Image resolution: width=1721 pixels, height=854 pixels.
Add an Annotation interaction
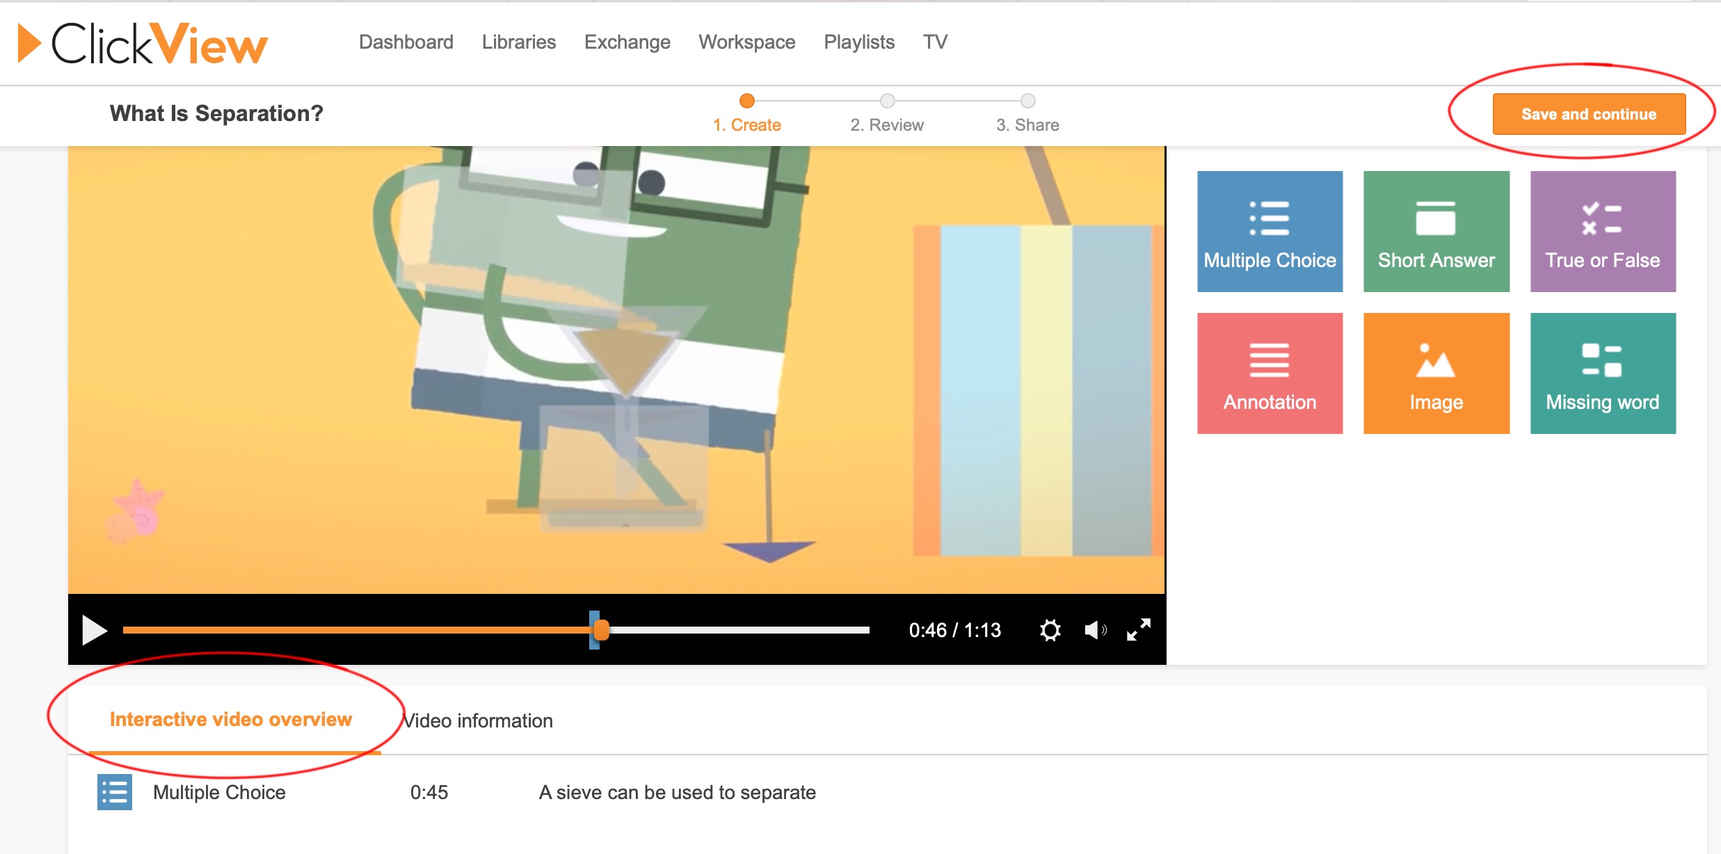[1270, 373]
